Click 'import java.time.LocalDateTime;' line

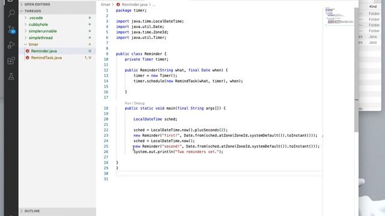[150, 22]
